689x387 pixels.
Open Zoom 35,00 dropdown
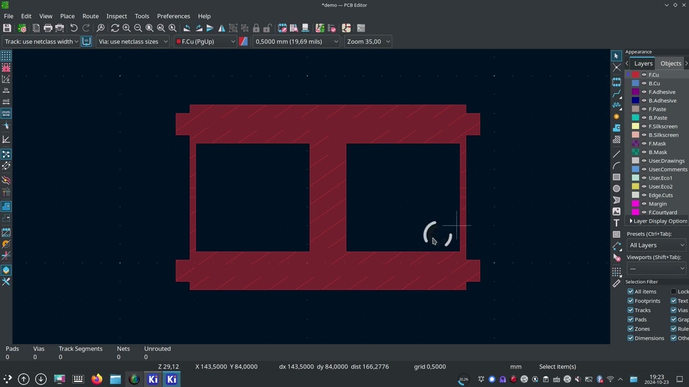(x=368, y=41)
